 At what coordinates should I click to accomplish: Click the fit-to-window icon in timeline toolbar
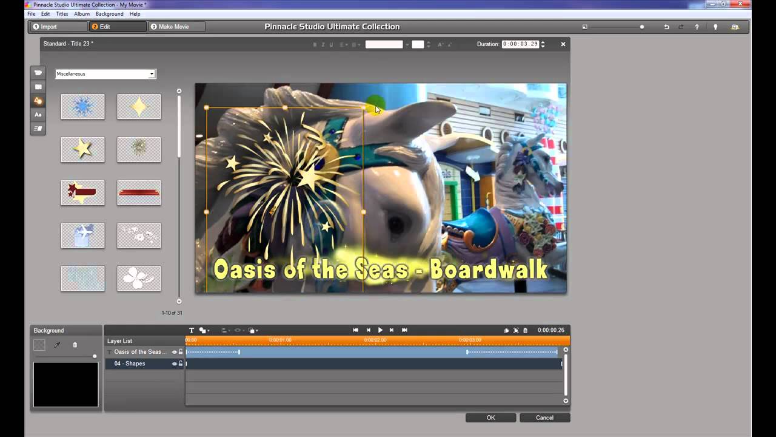tap(516, 330)
